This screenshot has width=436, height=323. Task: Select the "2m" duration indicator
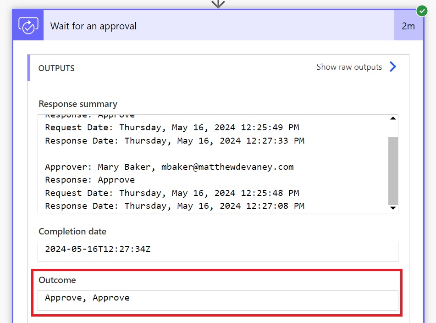coord(408,26)
